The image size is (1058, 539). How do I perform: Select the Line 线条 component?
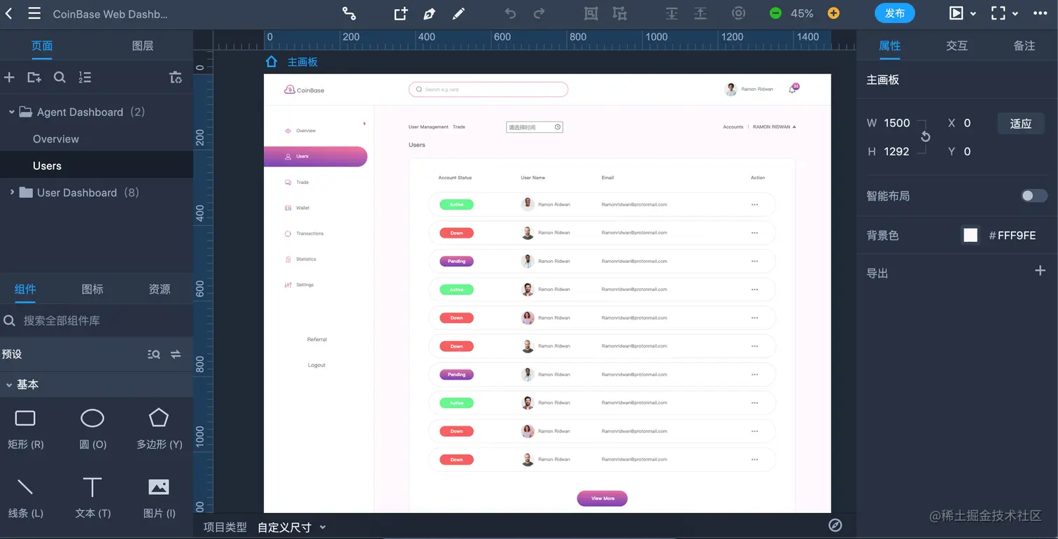pyautogui.click(x=25, y=496)
